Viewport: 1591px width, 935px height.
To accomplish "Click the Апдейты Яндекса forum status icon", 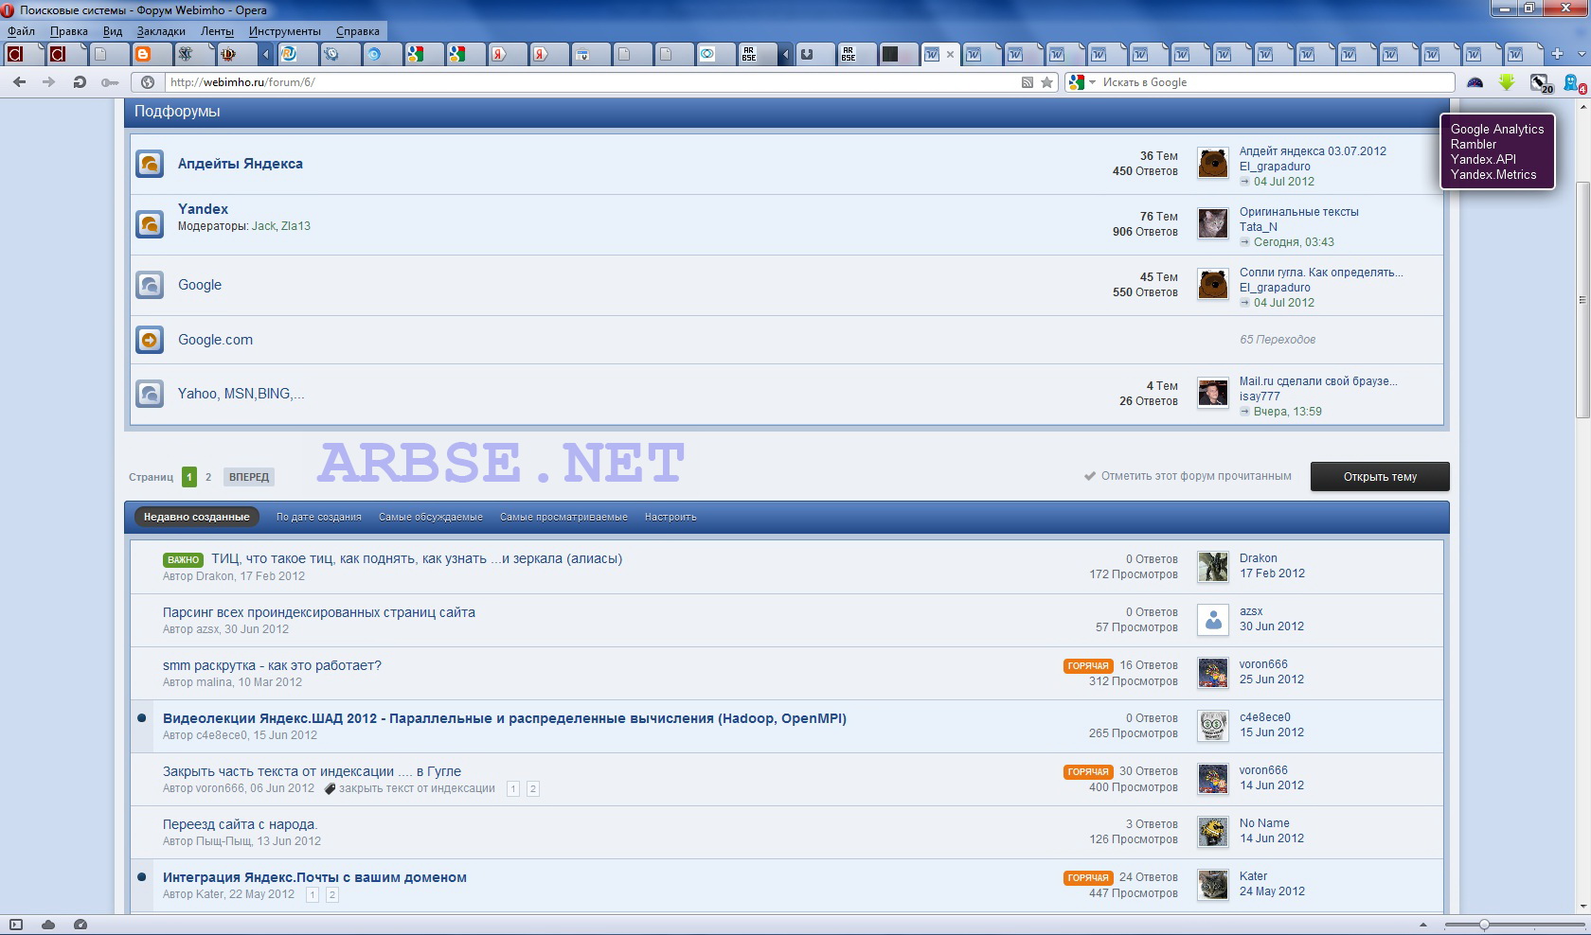I will pyautogui.click(x=150, y=164).
